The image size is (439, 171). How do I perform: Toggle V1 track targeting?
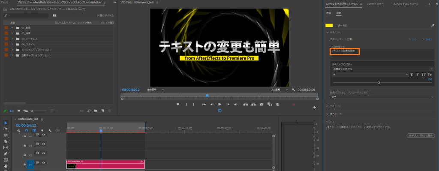tap(30, 165)
